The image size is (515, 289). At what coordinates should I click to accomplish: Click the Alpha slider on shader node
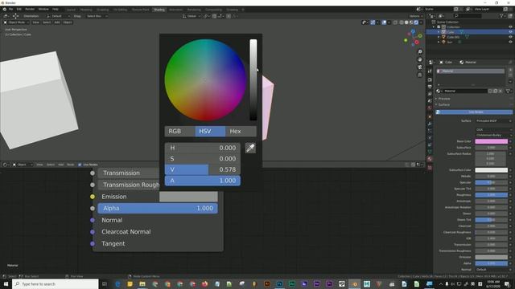(x=158, y=209)
